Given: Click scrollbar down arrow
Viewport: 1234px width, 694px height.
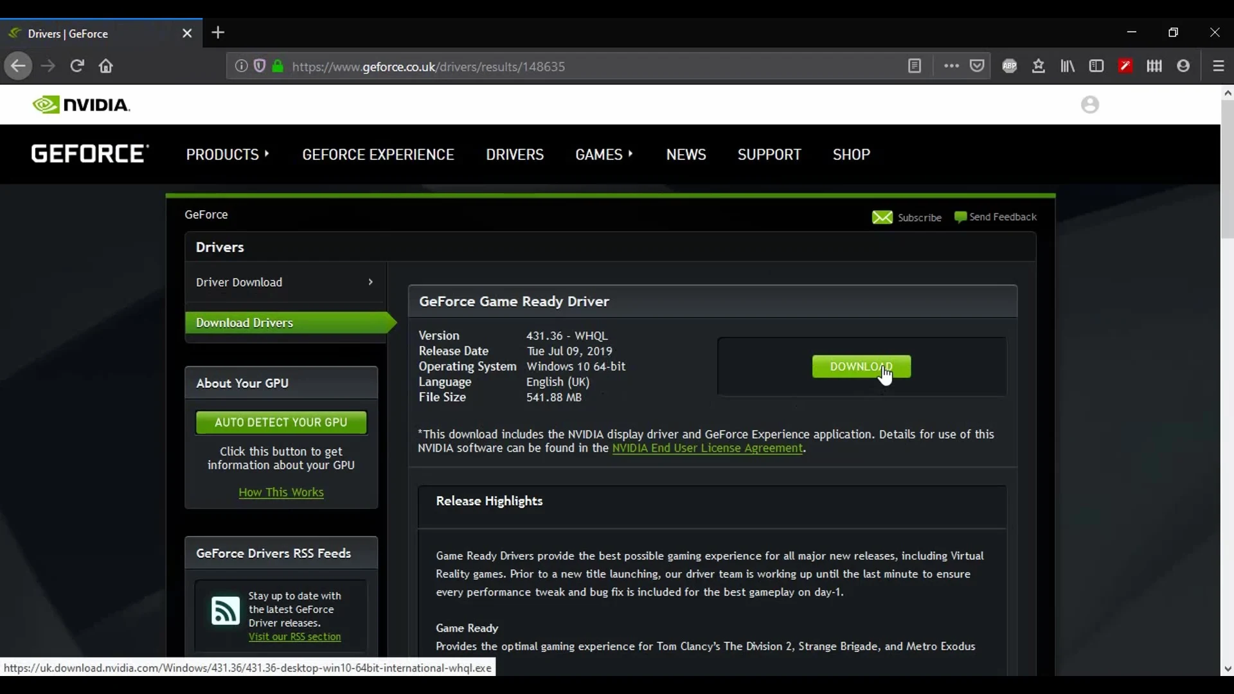Looking at the screenshot, I should (1228, 669).
